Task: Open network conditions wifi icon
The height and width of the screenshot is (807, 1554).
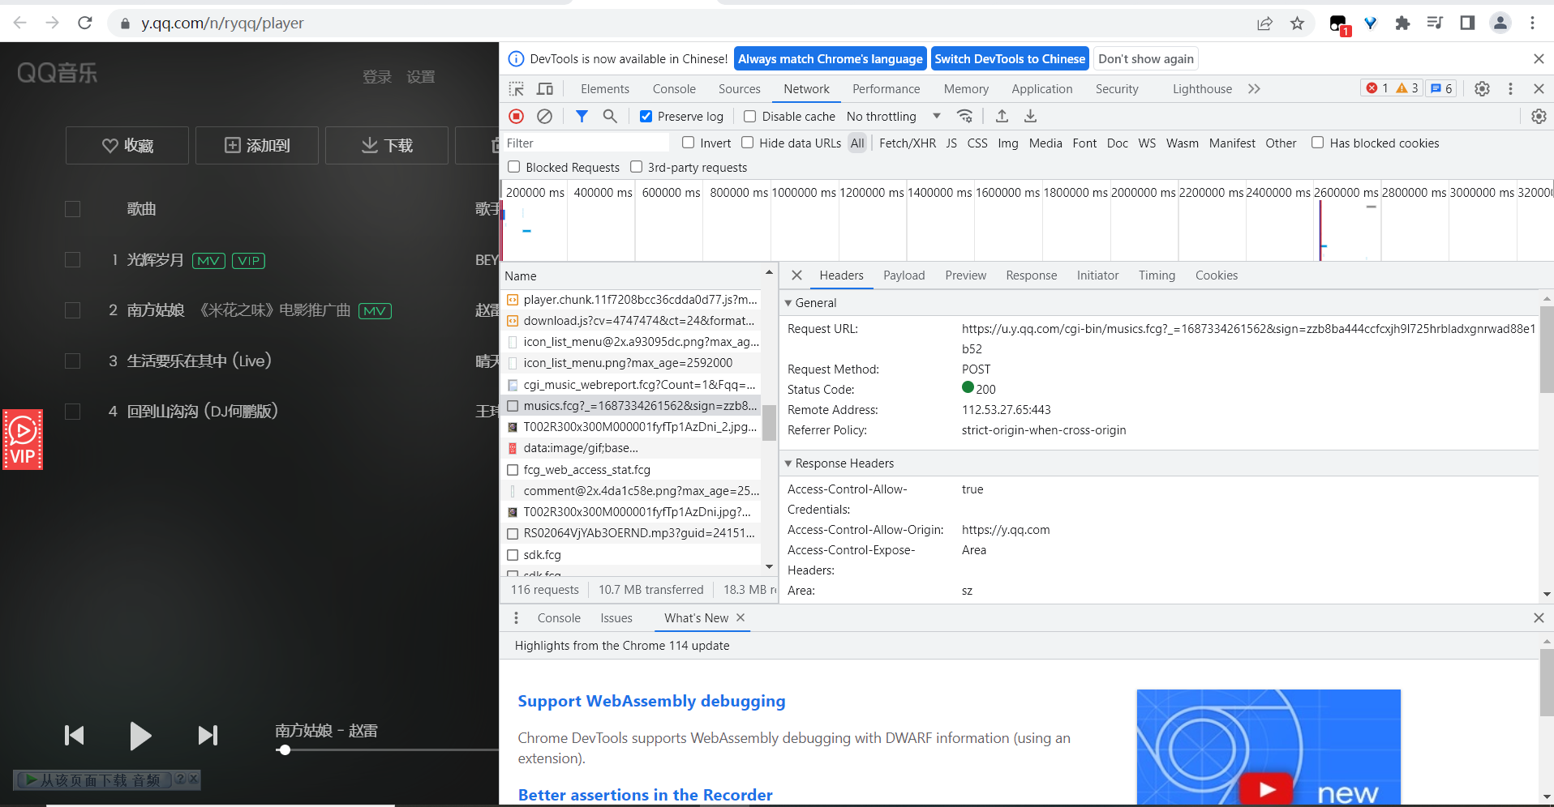Action: click(x=964, y=117)
